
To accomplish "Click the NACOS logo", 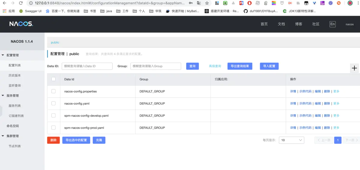I will point(21,24).
